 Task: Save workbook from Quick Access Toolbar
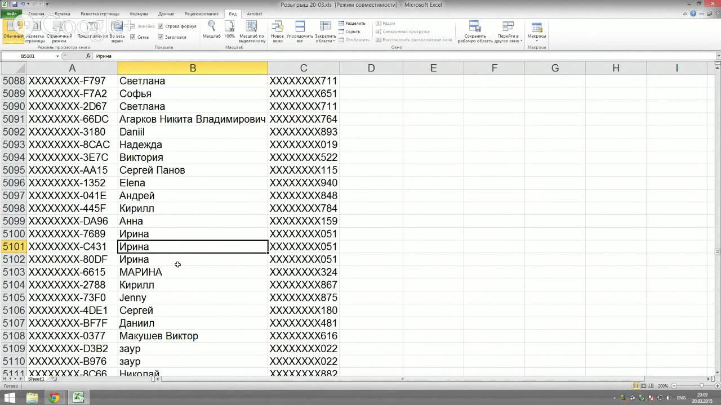[14, 4]
